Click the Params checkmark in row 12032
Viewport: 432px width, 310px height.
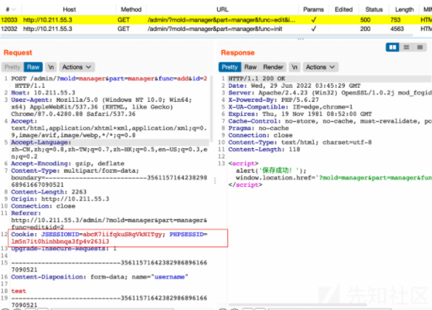313,29
